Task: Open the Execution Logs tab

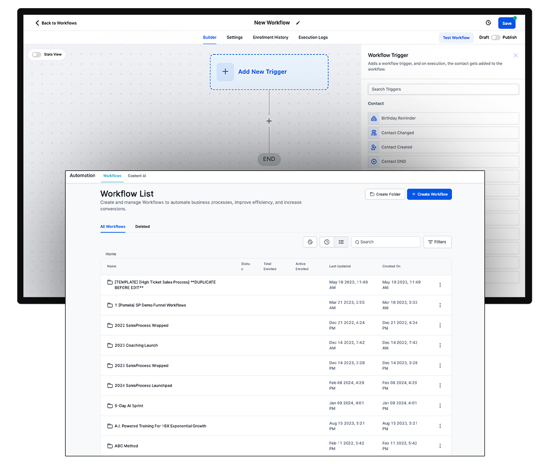Action: (313, 38)
